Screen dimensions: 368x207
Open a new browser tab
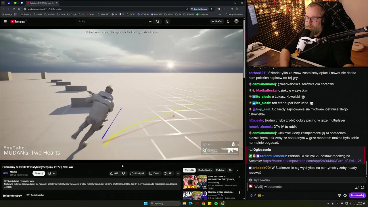pos(62,3)
